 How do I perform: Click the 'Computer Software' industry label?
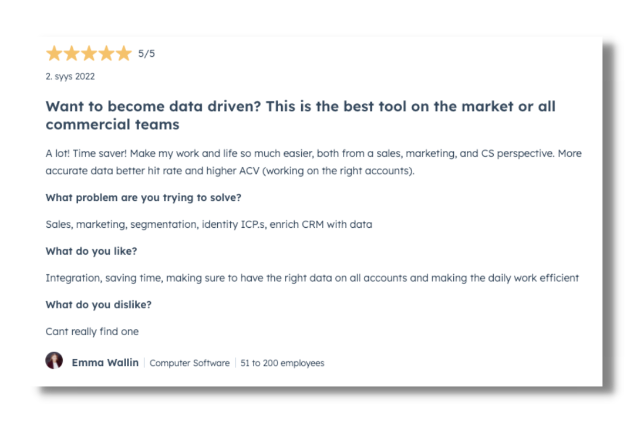pos(189,363)
